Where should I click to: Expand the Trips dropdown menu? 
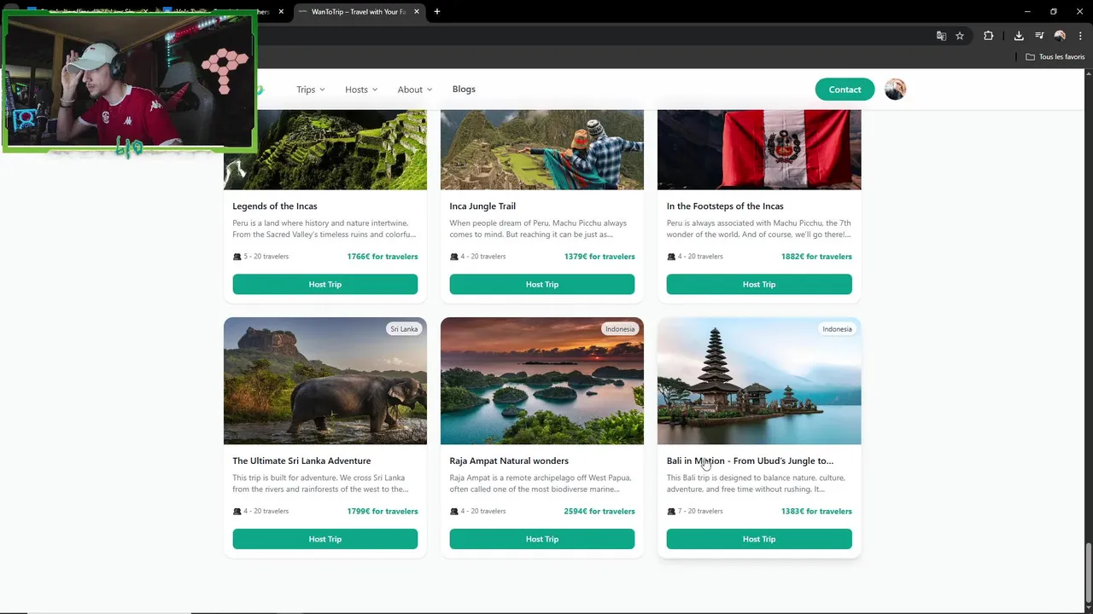(311, 90)
